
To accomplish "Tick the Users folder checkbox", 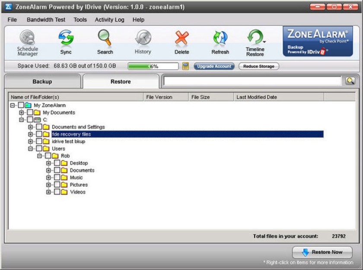I will [39, 149].
